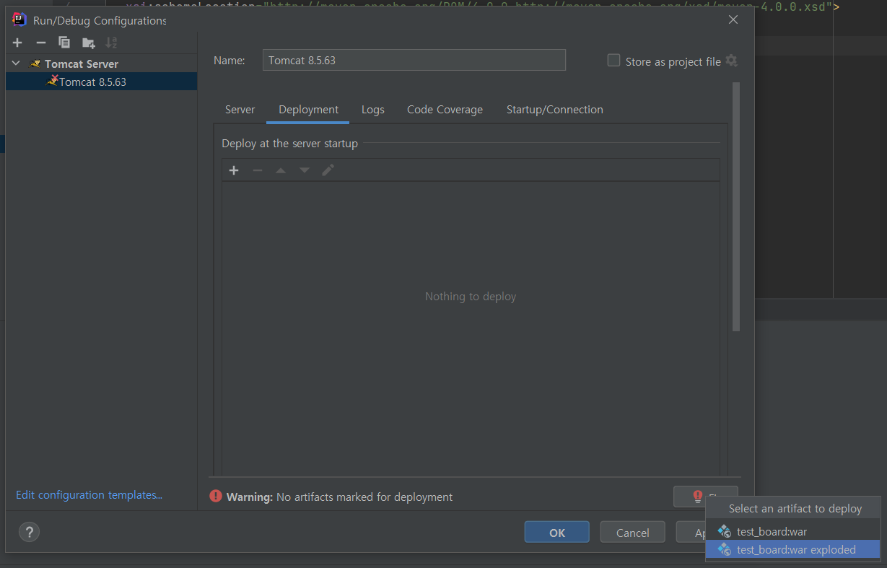Image resolution: width=887 pixels, height=568 pixels.
Task: Click the OK button
Action: click(x=556, y=533)
